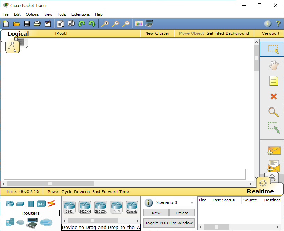Select the Wireless Devices category icon
Viewport: 284px width, 231px height.
tap(41, 204)
